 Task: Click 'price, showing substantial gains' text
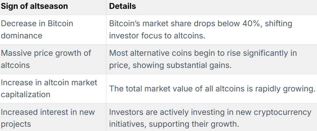pos(170,65)
